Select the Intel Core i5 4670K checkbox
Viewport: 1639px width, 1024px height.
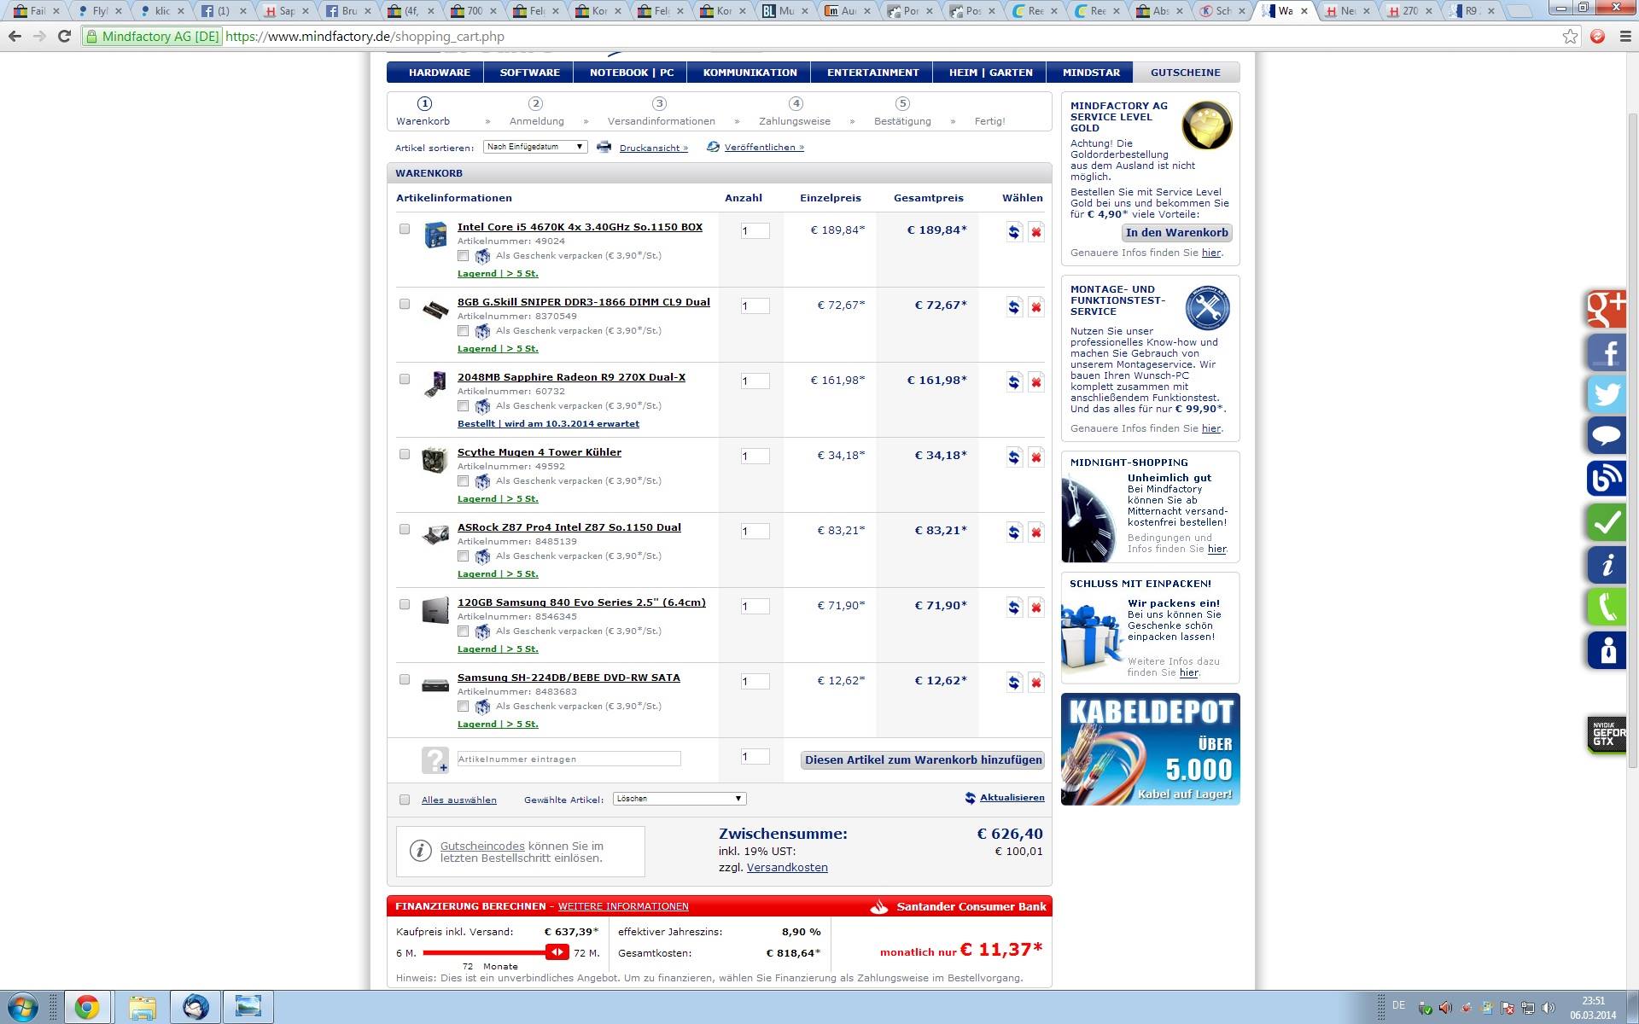pyautogui.click(x=405, y=229)
